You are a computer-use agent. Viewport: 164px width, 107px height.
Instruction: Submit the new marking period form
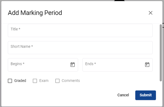click(145, 95)
